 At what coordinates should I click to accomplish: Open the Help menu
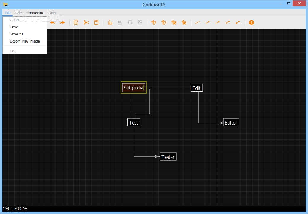coord(52,13)
